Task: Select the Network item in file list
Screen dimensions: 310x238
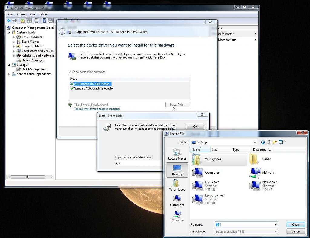Action: [262, 173]
